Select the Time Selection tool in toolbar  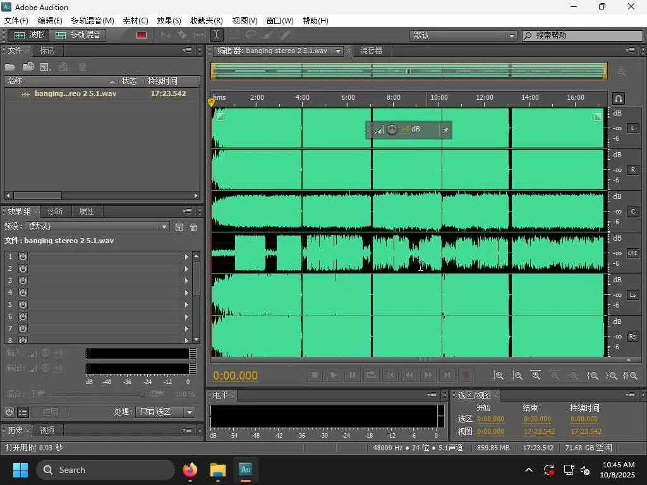click(x=216, y=35)
